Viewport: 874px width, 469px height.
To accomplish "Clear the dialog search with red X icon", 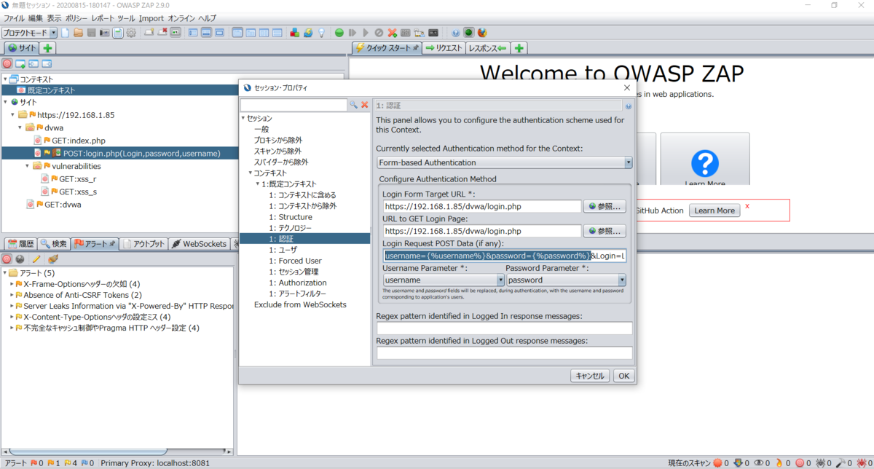I will coord(365,105).
